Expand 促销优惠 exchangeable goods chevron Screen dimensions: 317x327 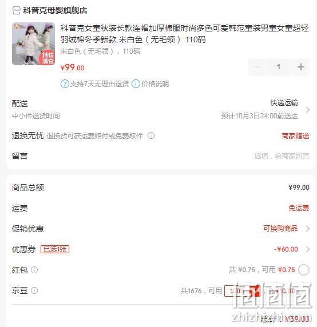pos(307,229)
